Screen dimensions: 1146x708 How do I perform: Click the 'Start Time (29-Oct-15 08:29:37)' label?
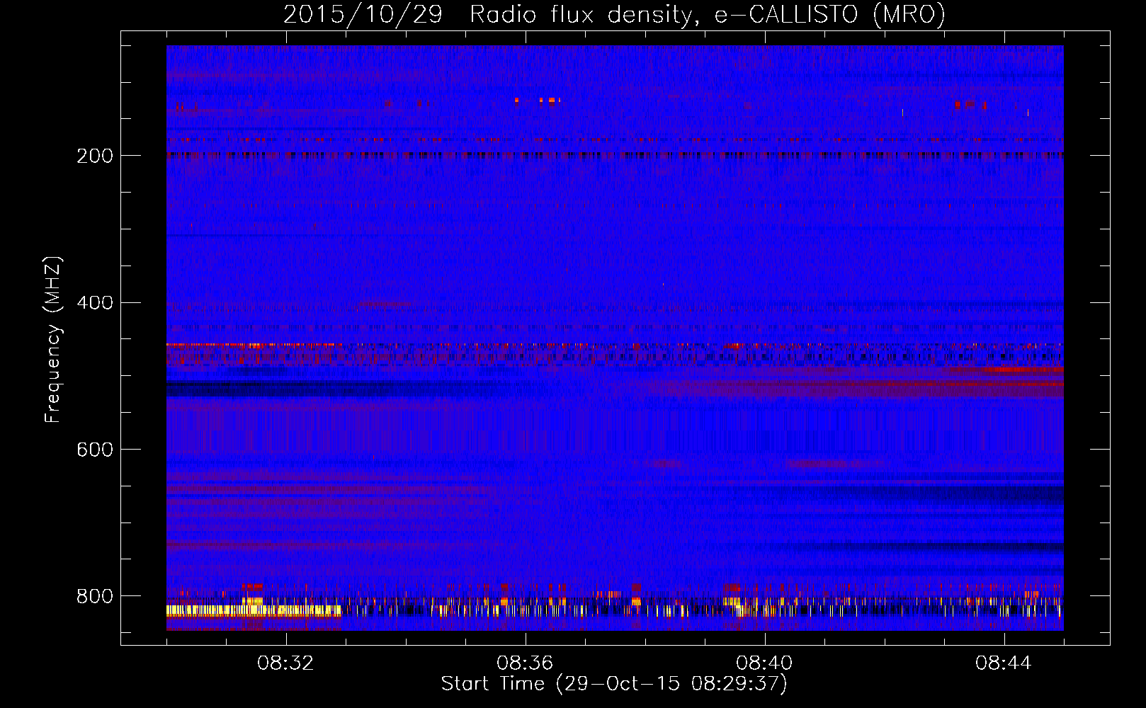pos(614,684)
